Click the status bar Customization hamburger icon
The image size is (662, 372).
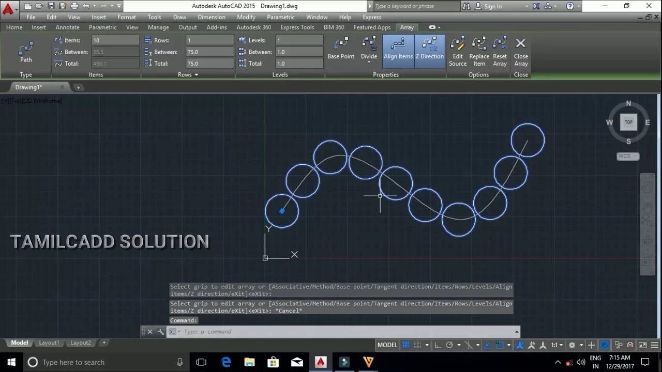(655, 345)
